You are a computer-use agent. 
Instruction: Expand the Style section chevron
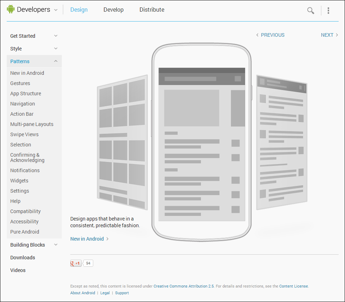pos(56,48)
